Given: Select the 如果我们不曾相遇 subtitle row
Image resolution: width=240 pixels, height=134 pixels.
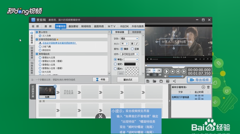Looking at the screenshot, I should click(x=191, y=97).
